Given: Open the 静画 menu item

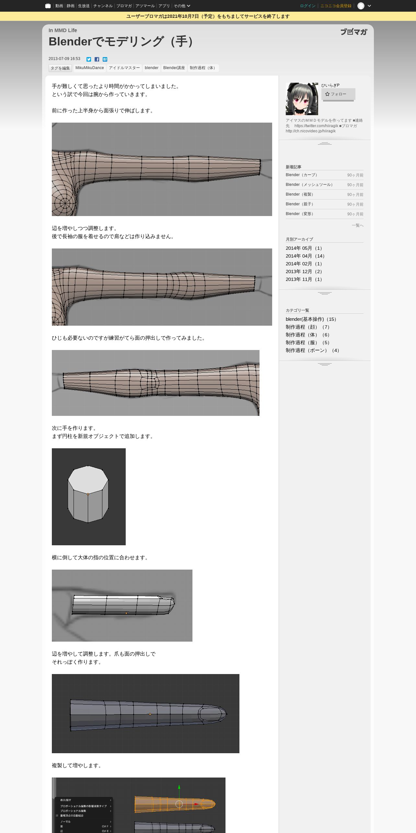Looking at the screenshot, I should (x=71, y=6).
